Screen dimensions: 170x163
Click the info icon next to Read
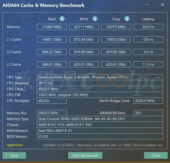pyautogui.click(x=62, y=19)
